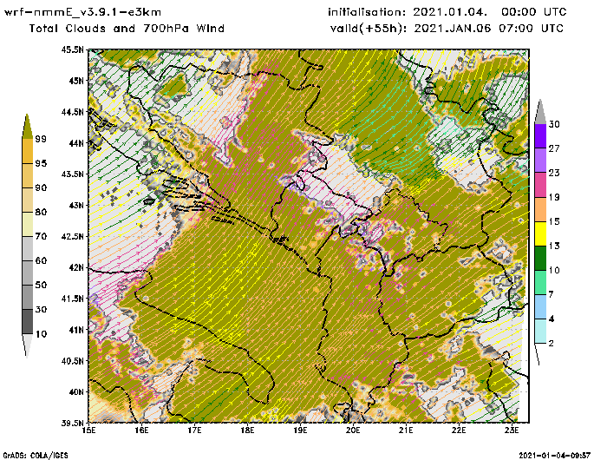Select the '22E' longitude label
Viewport: 607px width, 460px height.
pos(459,430)
